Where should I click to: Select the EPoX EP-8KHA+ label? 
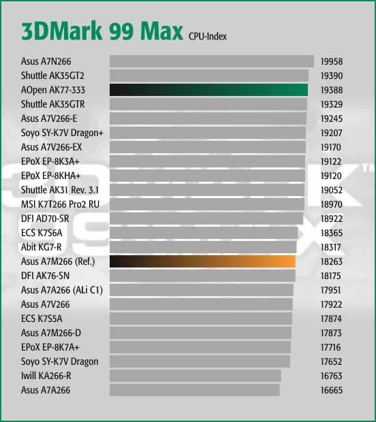pyautogui.click(x=51, y=176)
